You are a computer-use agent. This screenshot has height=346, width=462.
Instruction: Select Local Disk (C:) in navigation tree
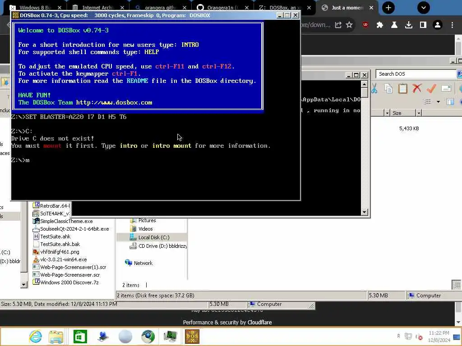150,237
